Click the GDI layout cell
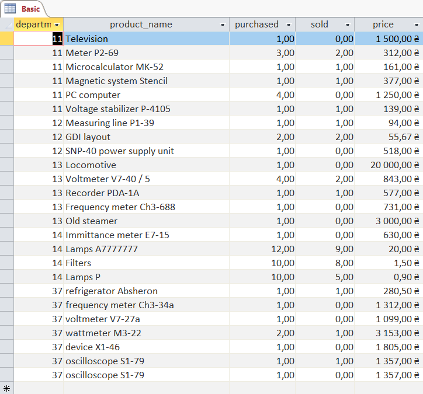Screen dimensions: 423x394 point(146,137)
